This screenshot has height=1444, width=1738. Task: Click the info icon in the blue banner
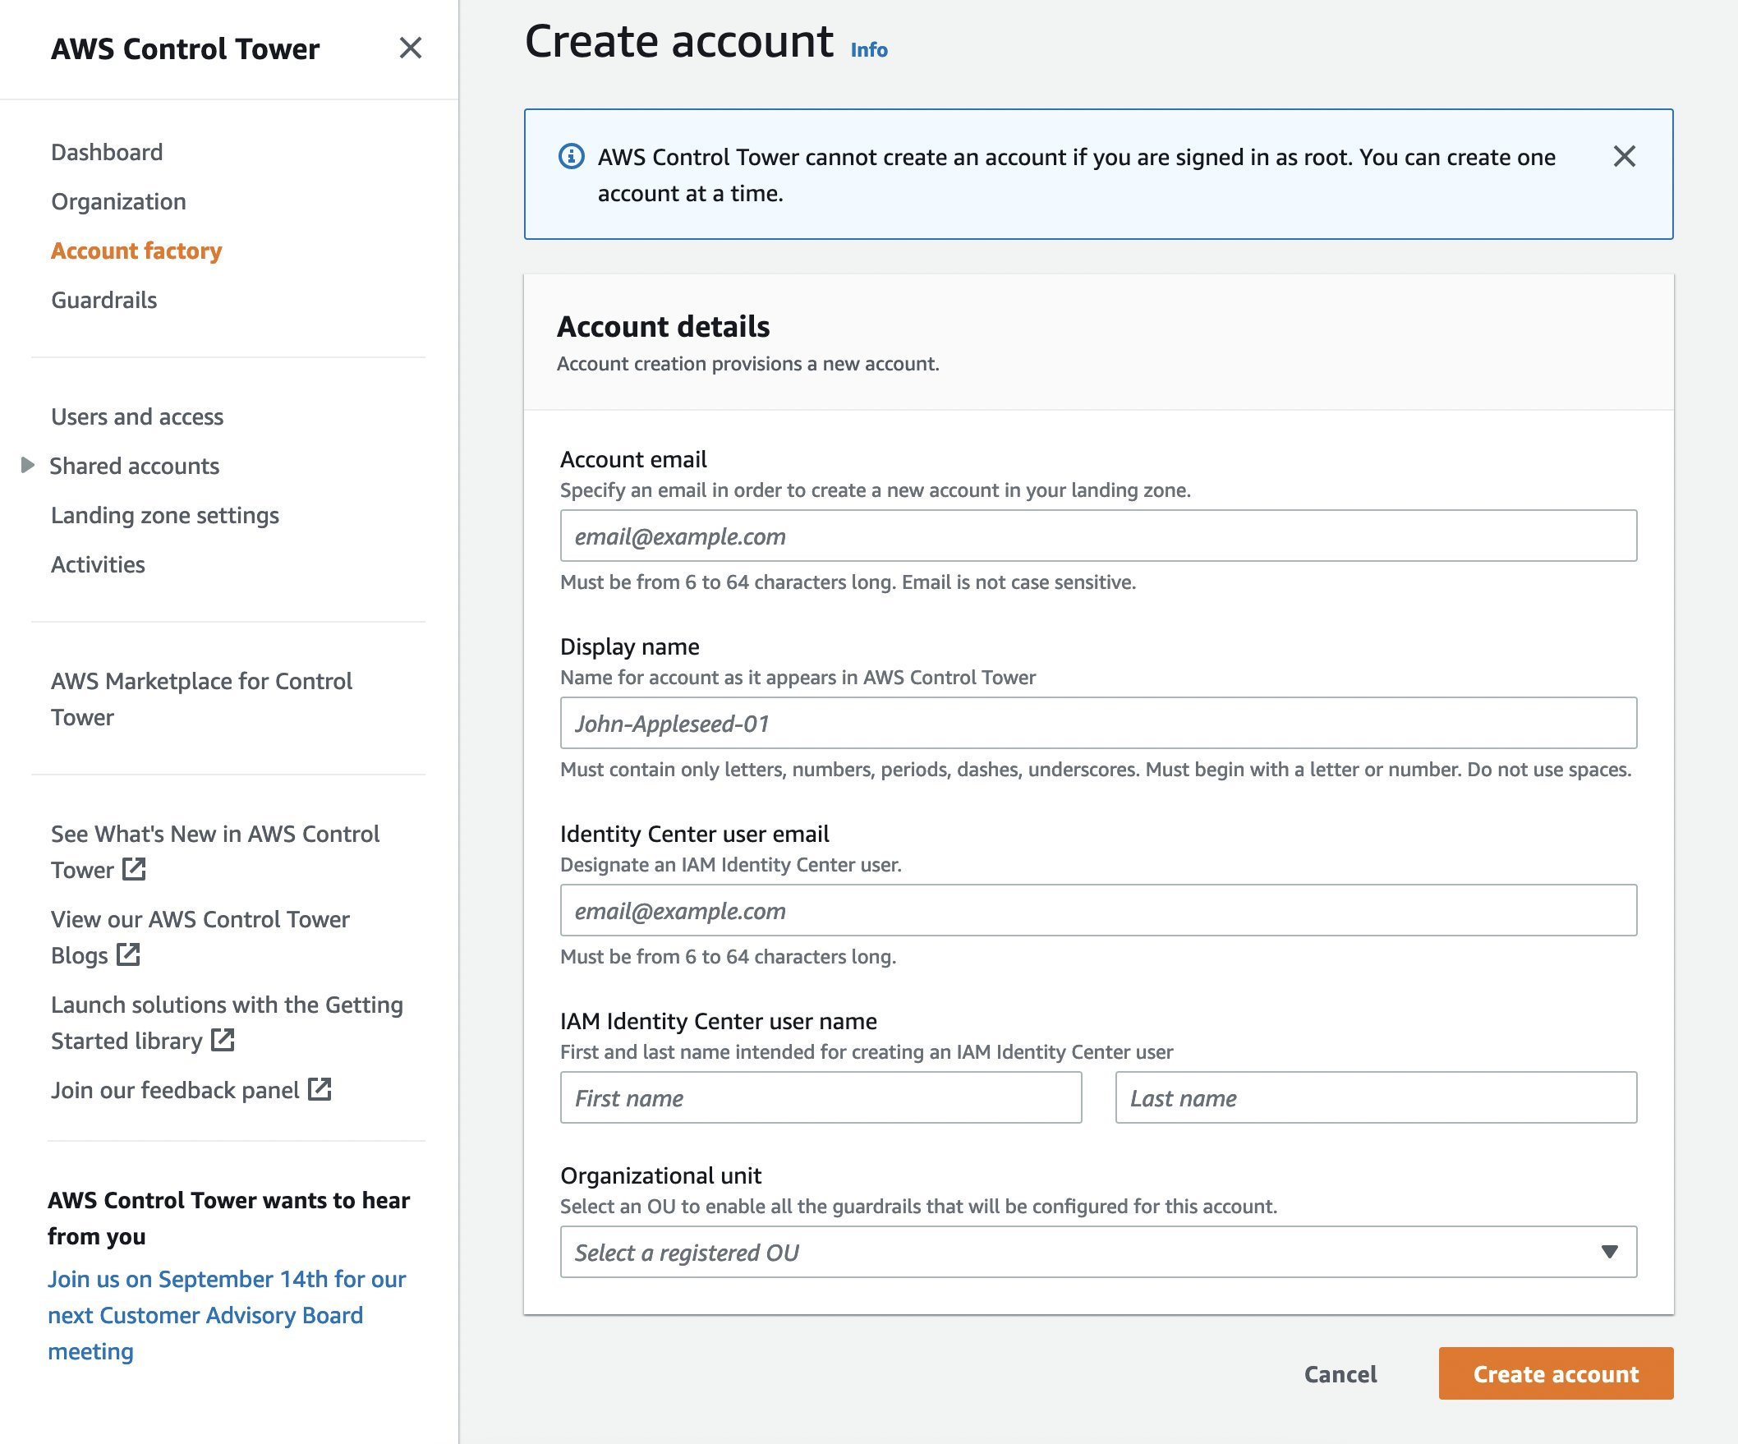pyautogui.click(x=572, y=156)
